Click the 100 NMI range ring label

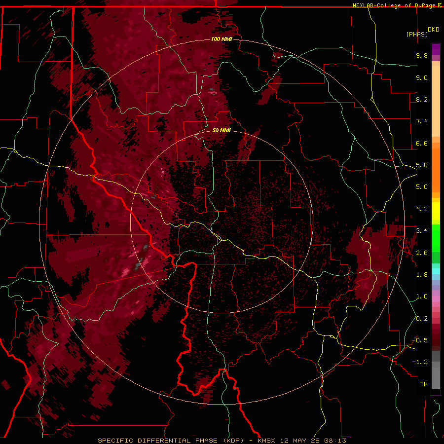pyautogui.click(x=222, y=39)
